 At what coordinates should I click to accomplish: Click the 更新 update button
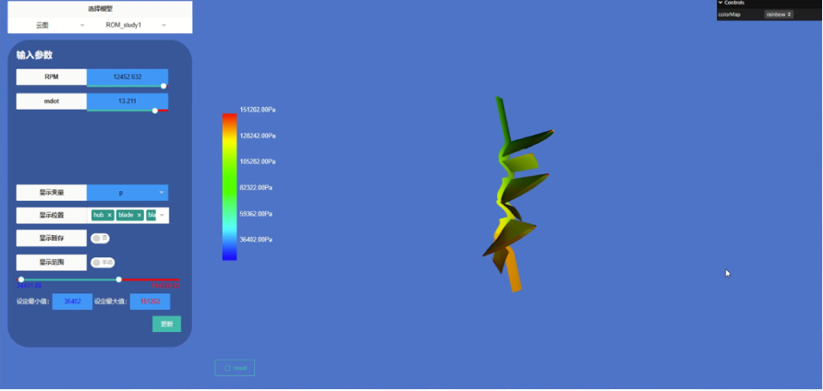[167, 324]
